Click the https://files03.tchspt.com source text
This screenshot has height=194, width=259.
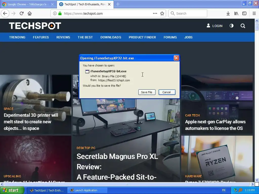tap(114, 80)
